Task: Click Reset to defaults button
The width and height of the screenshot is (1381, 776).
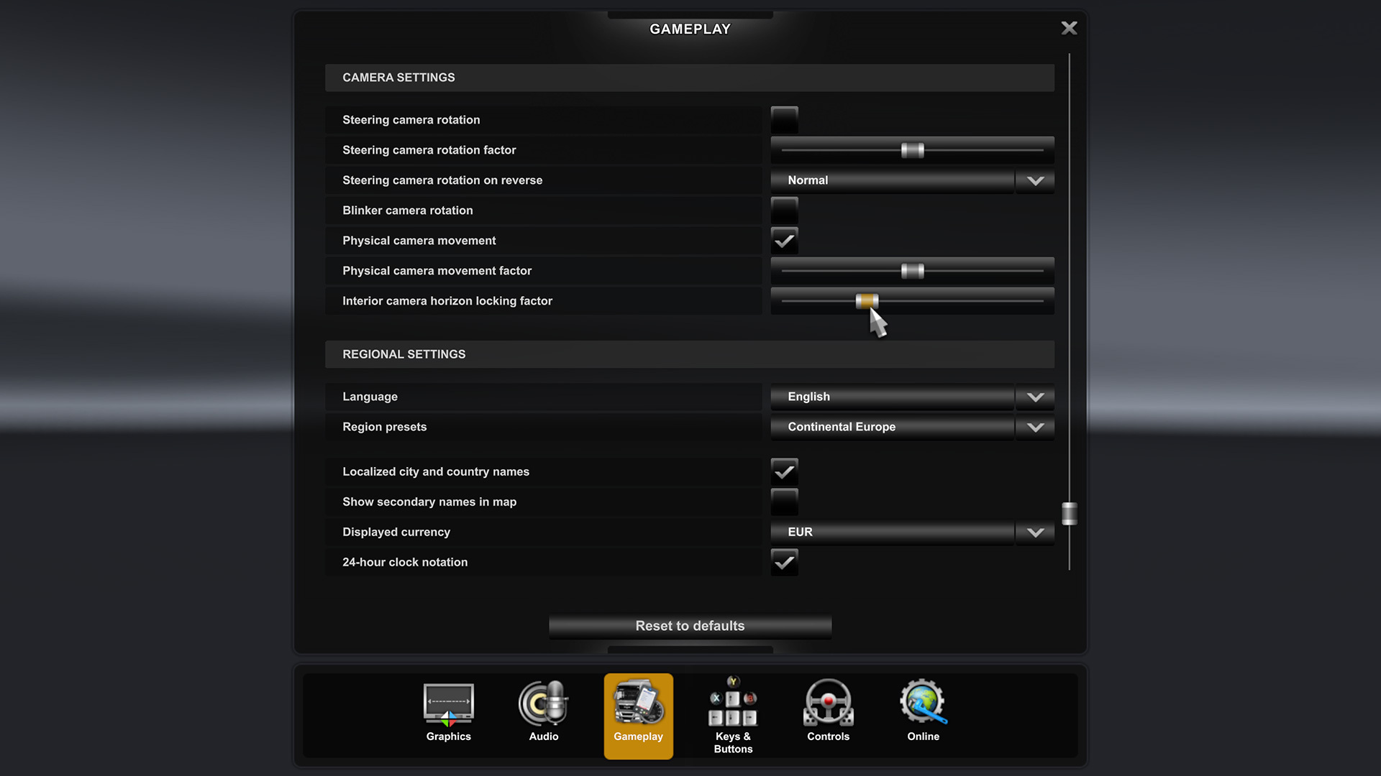Action: click(690, 625)
